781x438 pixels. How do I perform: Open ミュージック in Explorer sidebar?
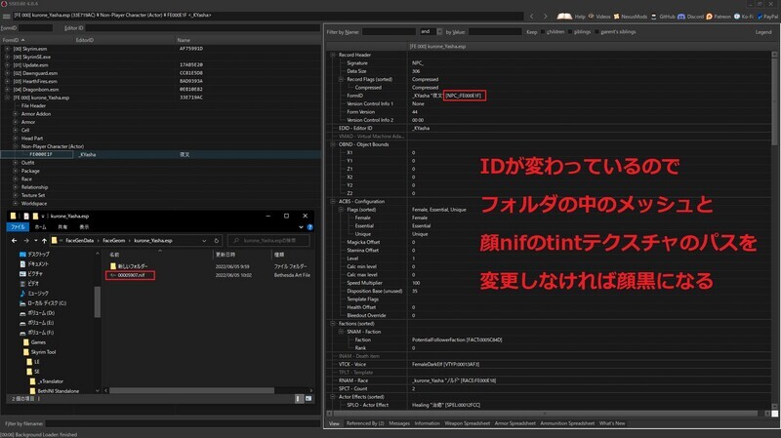(x=38, y=294)
